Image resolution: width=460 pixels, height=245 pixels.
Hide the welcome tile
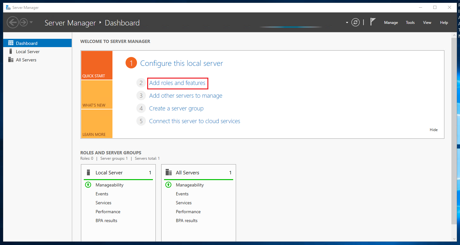point(434,129)
